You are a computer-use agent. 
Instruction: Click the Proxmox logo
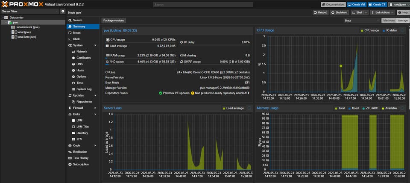coord(22,4)
